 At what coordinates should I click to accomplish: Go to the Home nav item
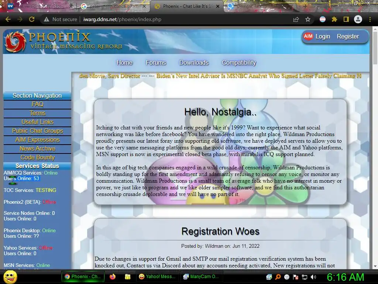[124, 62]
